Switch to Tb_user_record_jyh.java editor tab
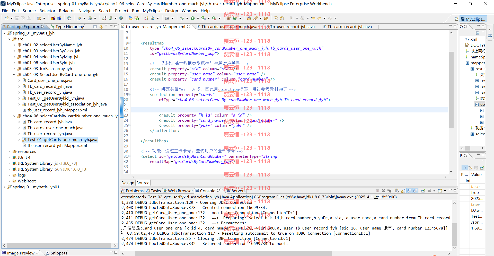Screen dimensions: 494x256 [x=292, y=27]
